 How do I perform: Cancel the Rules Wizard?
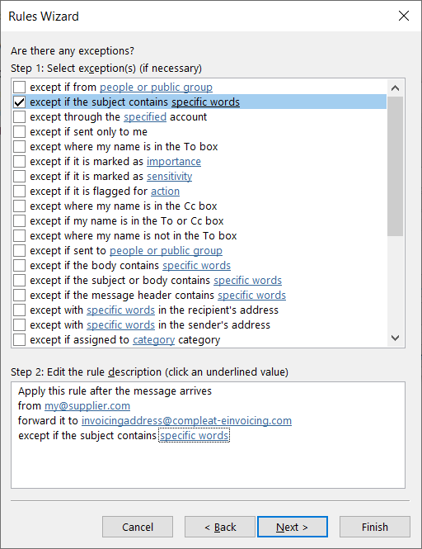pos(138,527)
